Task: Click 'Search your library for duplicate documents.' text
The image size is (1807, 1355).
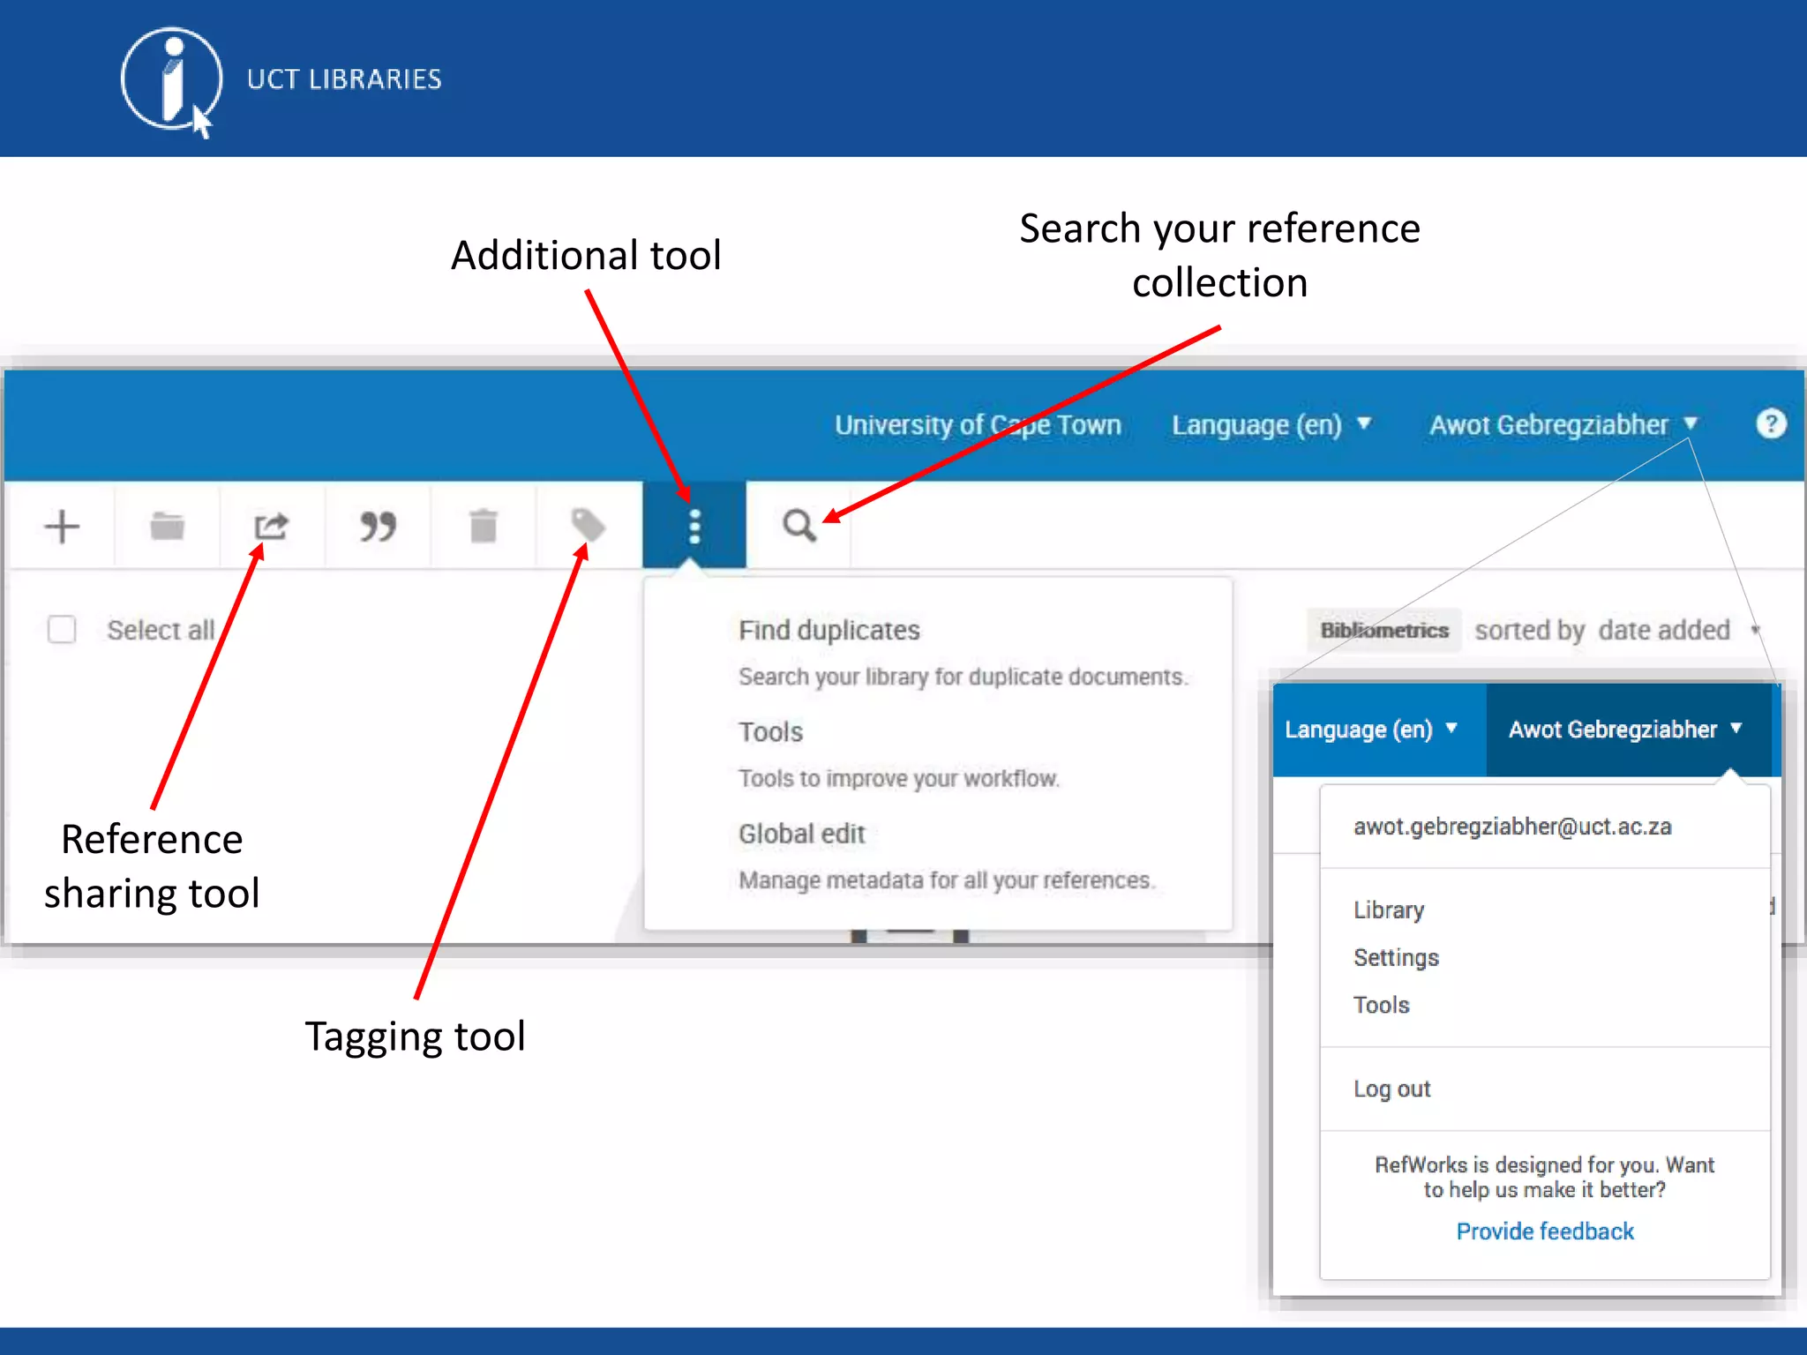Action: pos(963,677)
